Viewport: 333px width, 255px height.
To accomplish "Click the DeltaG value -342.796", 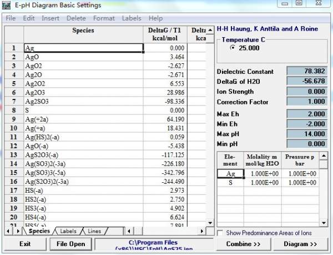I will point(165,173).
